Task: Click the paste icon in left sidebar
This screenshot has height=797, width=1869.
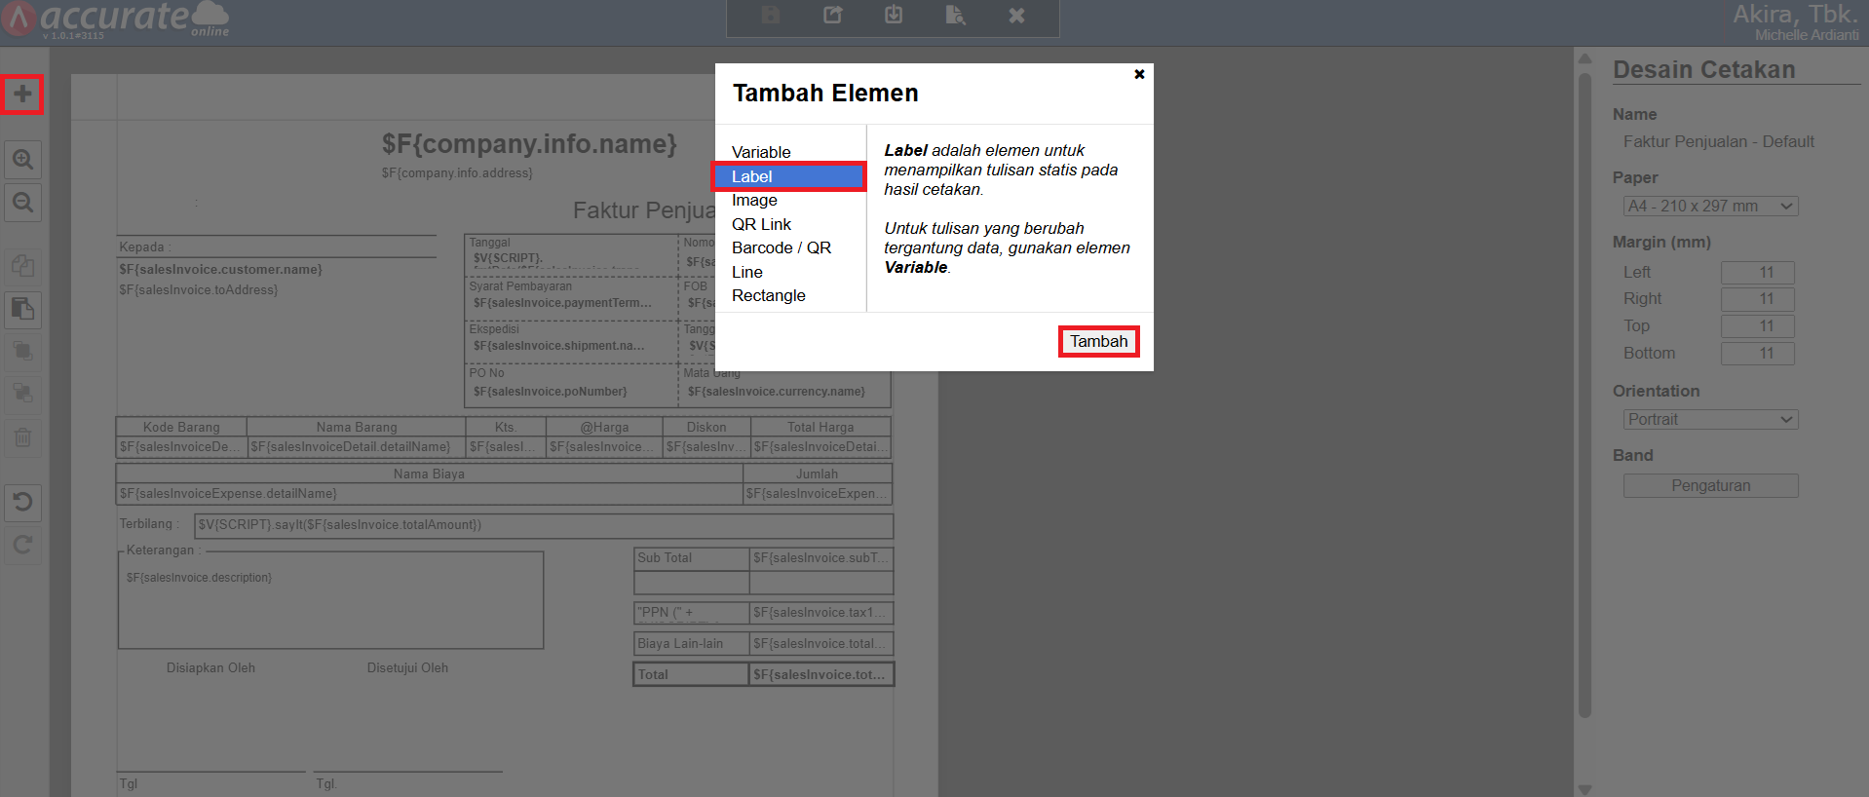Action: point(22,309)
